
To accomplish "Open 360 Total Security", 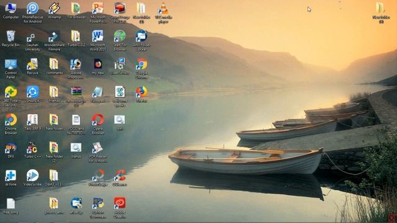I will (x=11, y=97).
